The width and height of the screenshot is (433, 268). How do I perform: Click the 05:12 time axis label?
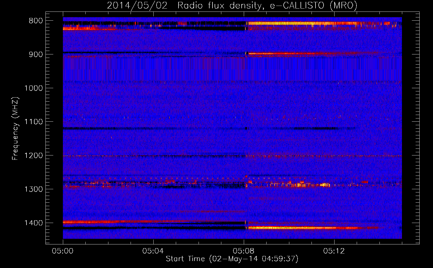point(334,251)
